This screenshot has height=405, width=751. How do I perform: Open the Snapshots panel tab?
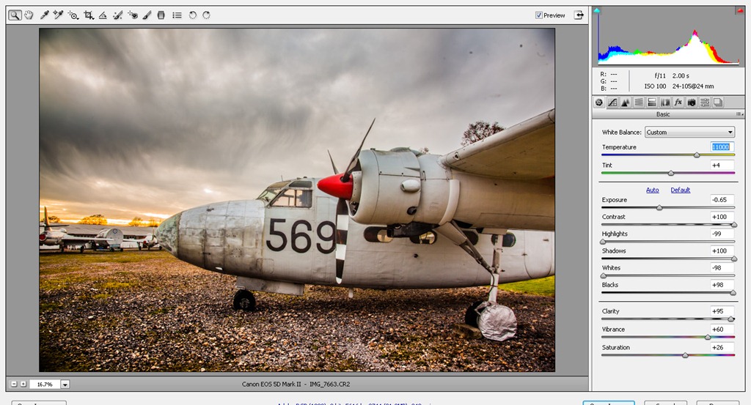[x=718, y=103]
